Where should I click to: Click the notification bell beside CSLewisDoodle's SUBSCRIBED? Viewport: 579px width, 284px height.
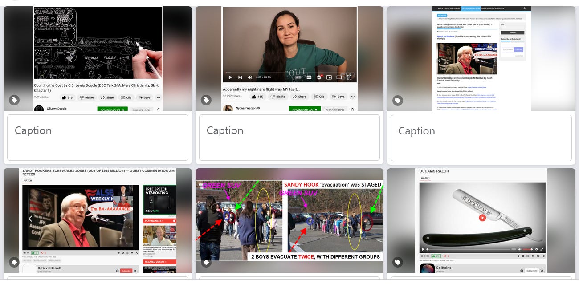[158, 109]
